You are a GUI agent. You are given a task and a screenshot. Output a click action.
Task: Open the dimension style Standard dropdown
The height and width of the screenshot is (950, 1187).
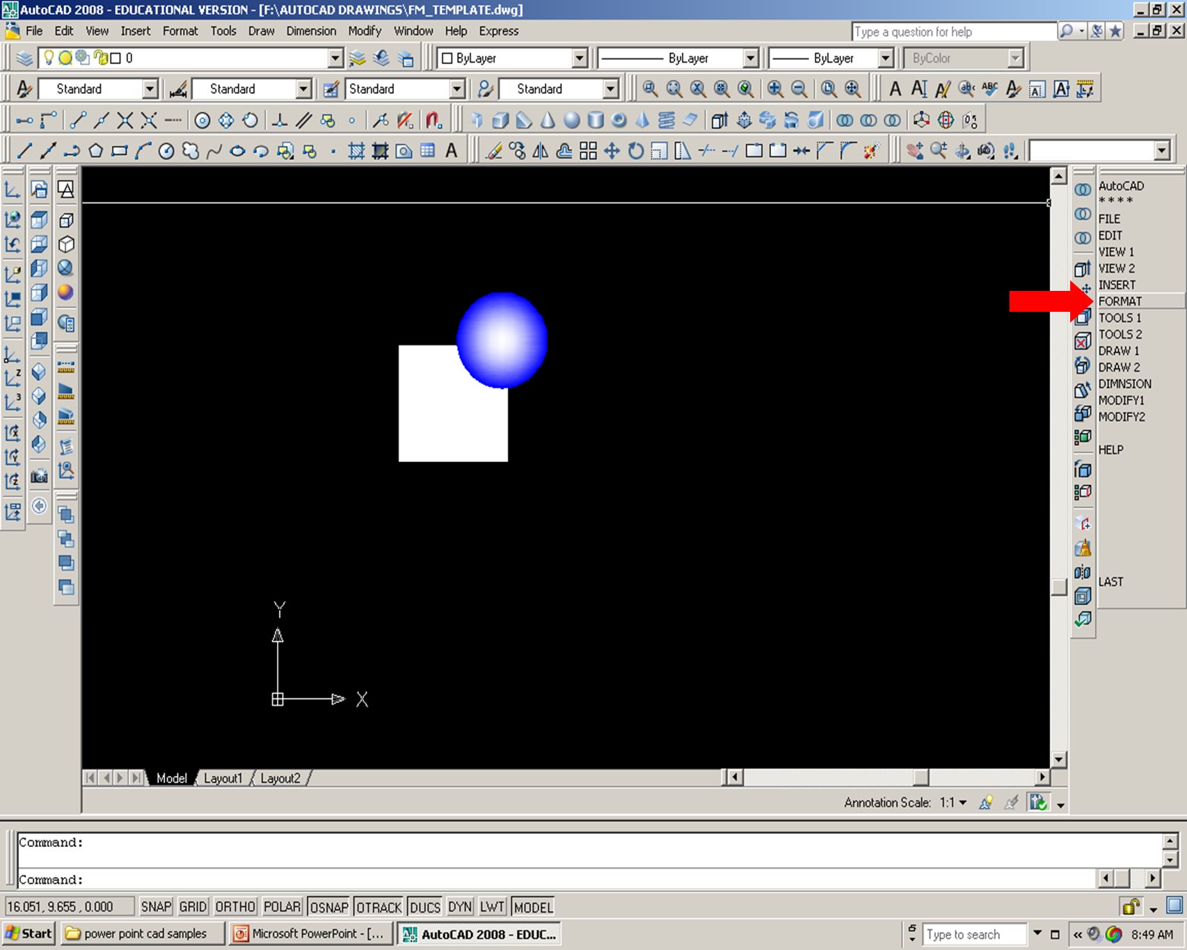point(303,88)
